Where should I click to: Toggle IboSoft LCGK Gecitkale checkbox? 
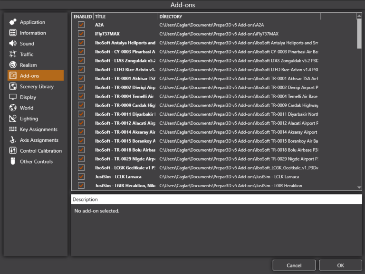click(x=81, y=168)
